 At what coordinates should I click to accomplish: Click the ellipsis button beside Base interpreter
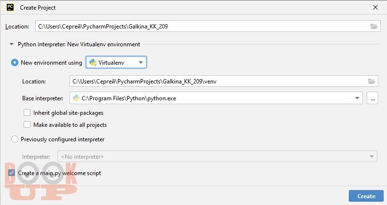pyautogui.click(x=373, y=98)
